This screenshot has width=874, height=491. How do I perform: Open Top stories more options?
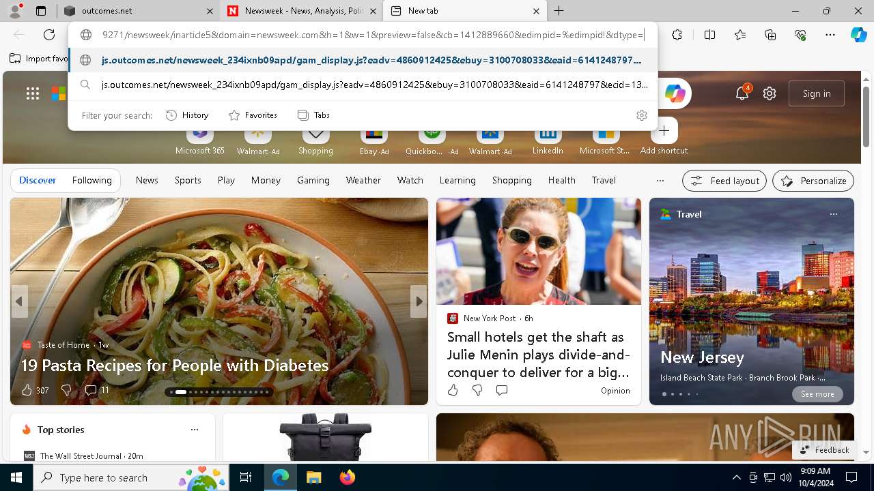[x=195, y=430]
